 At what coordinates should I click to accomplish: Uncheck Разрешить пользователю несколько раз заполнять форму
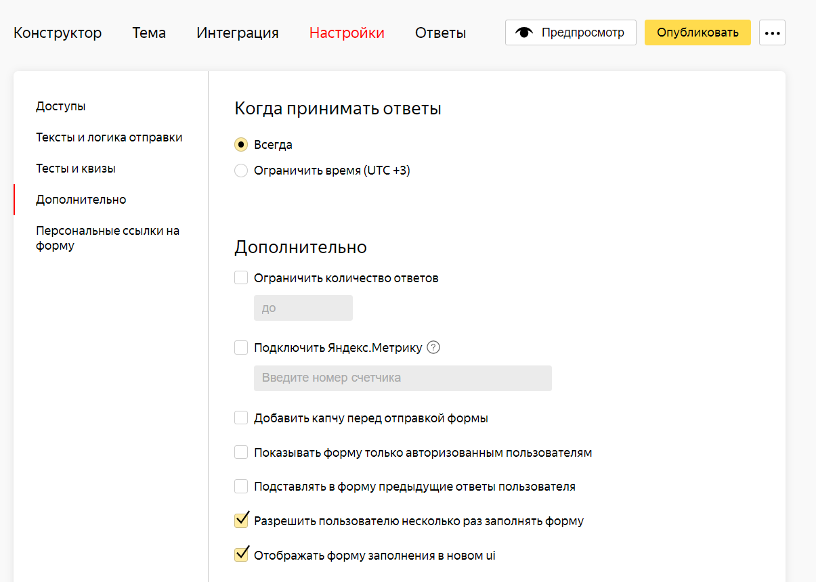(241, 521)
